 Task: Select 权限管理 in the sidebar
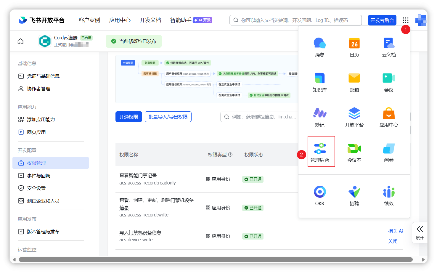click(51, 163)
